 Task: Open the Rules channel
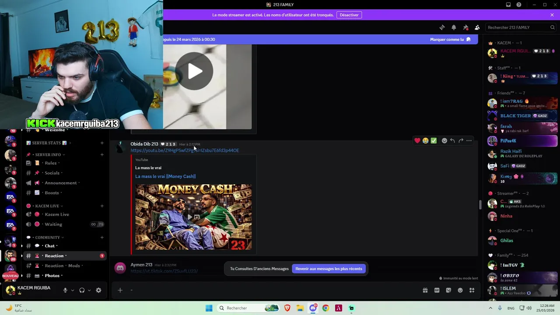[x=66, y=163]
